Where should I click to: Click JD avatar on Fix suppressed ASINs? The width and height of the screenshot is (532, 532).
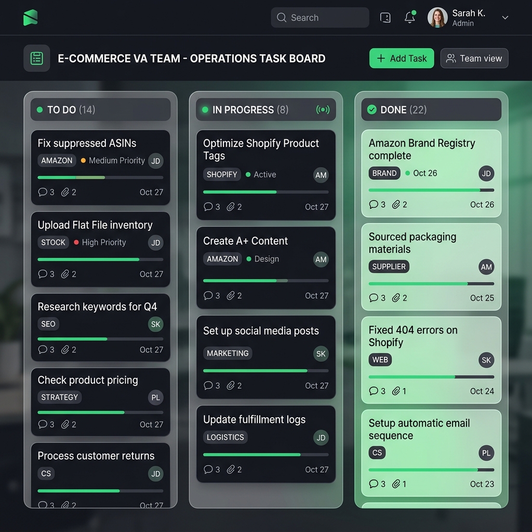156,161
